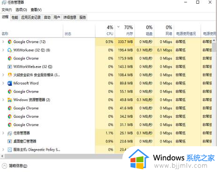The image size is (217, 172).
Task: Click the 任务管理器 process row icon
Action: (x=10, y=133)
